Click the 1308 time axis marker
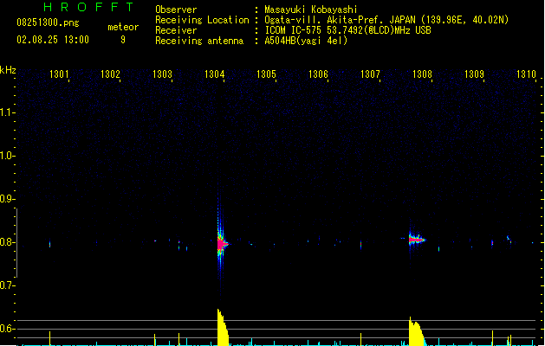Image resolution: width=545 pixels, height=346 pixels. point(422,74)
